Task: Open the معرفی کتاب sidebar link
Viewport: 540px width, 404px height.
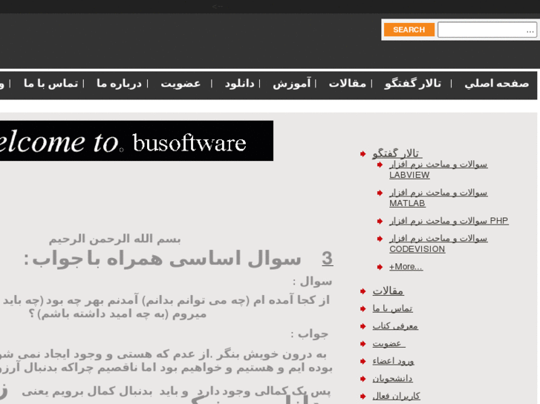Action: [395, 326]
